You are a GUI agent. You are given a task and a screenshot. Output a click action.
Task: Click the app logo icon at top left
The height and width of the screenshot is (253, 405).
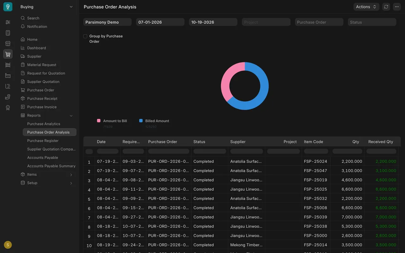[x=8, y=7]
